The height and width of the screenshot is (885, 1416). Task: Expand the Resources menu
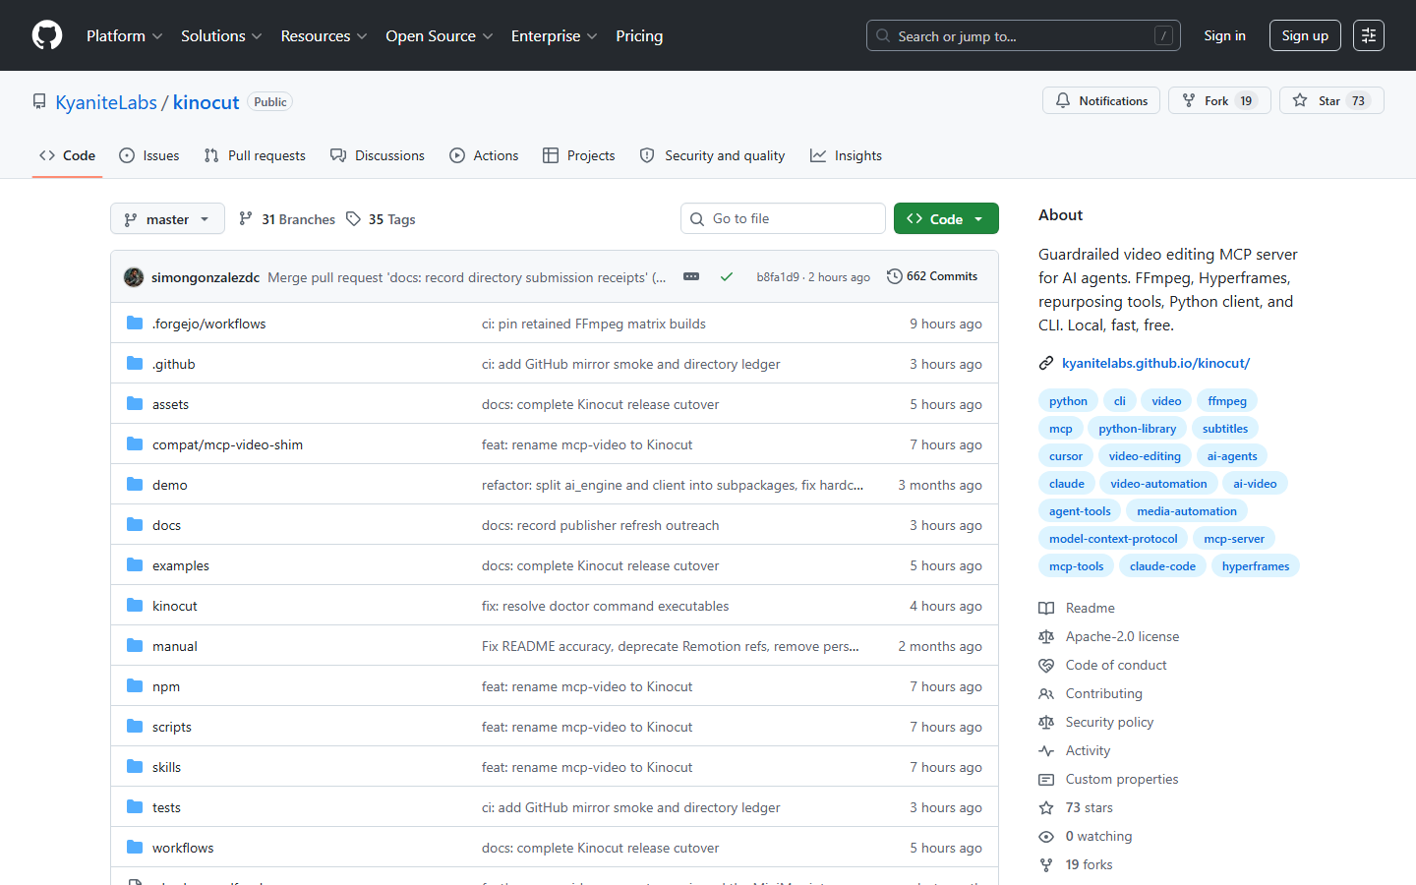[324, 35]
